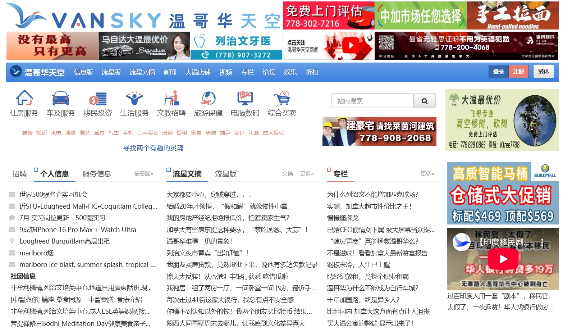Open 新闻 in the navigation bar
The image size is (563, 336).
click(x=170, y=72)
